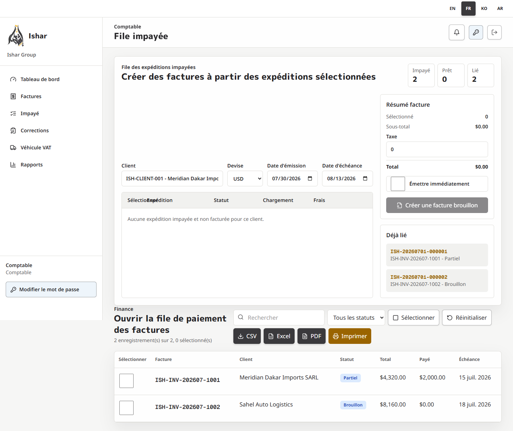Click the Échéance column header
Screen dimensions: 513x431
tap(469, 360)
